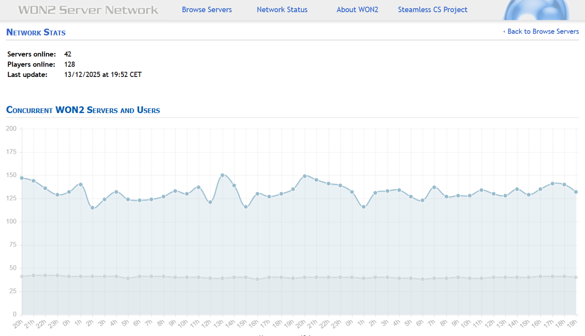
Task: Click the 25 label on the y-axis
Action: coord(13,291)
